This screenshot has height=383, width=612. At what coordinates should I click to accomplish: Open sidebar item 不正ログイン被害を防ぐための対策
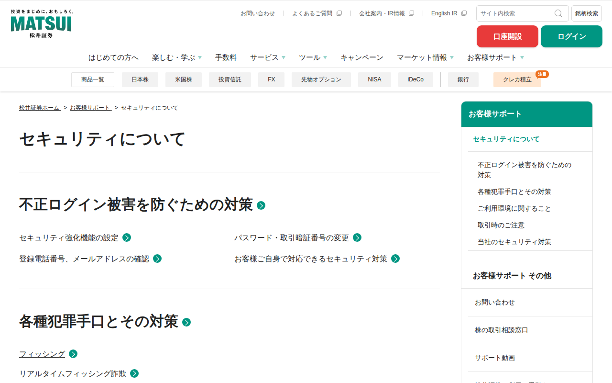pos(525,169)
